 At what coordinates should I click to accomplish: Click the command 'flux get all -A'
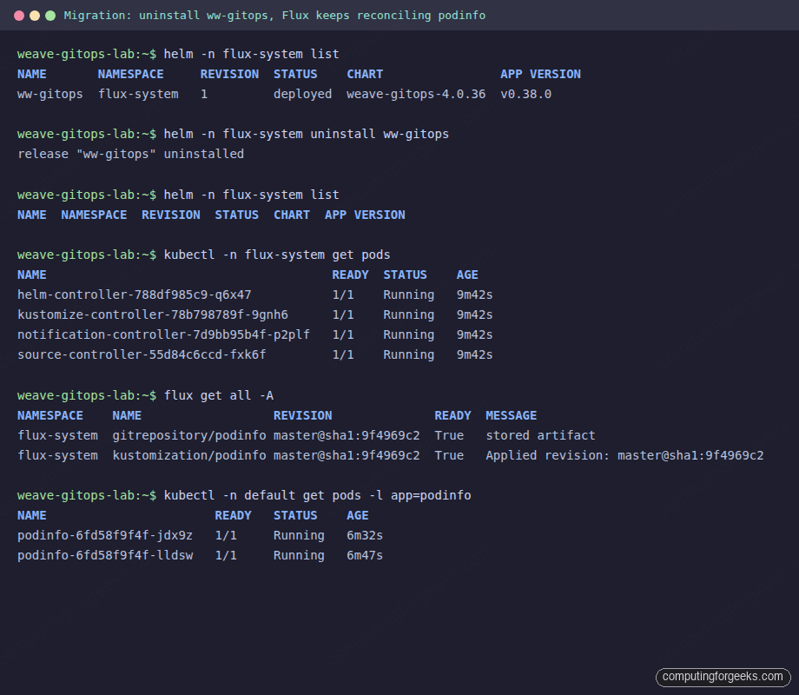(219, 395)
